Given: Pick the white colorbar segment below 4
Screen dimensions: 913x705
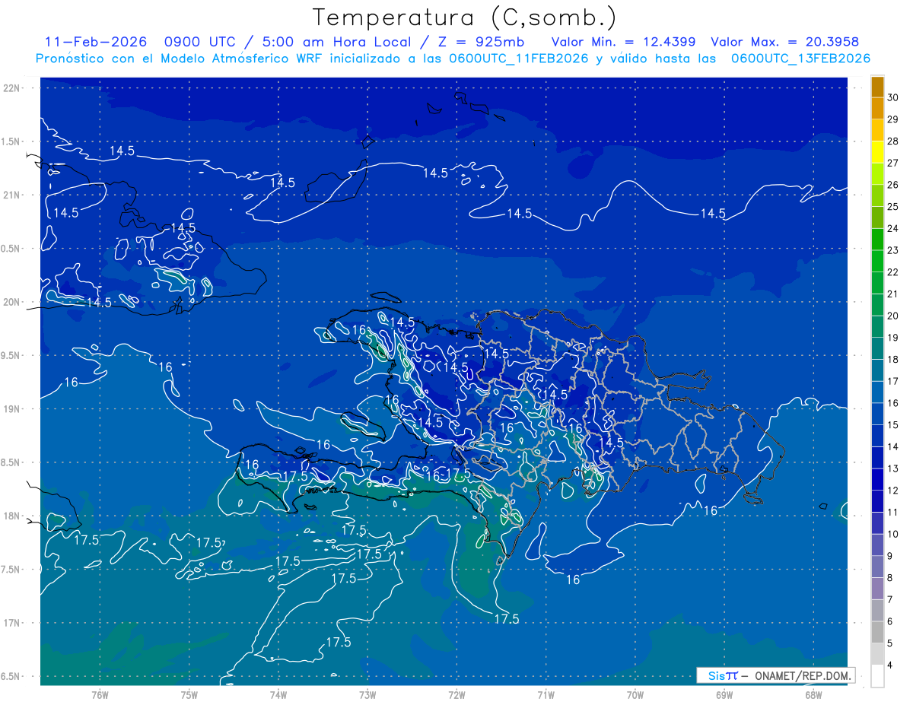Looking at the screenshot, I should (x=877, y=676).
